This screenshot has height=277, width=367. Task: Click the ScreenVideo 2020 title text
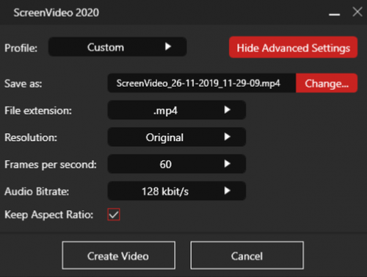pyautogui.click(x=57, y=12)
